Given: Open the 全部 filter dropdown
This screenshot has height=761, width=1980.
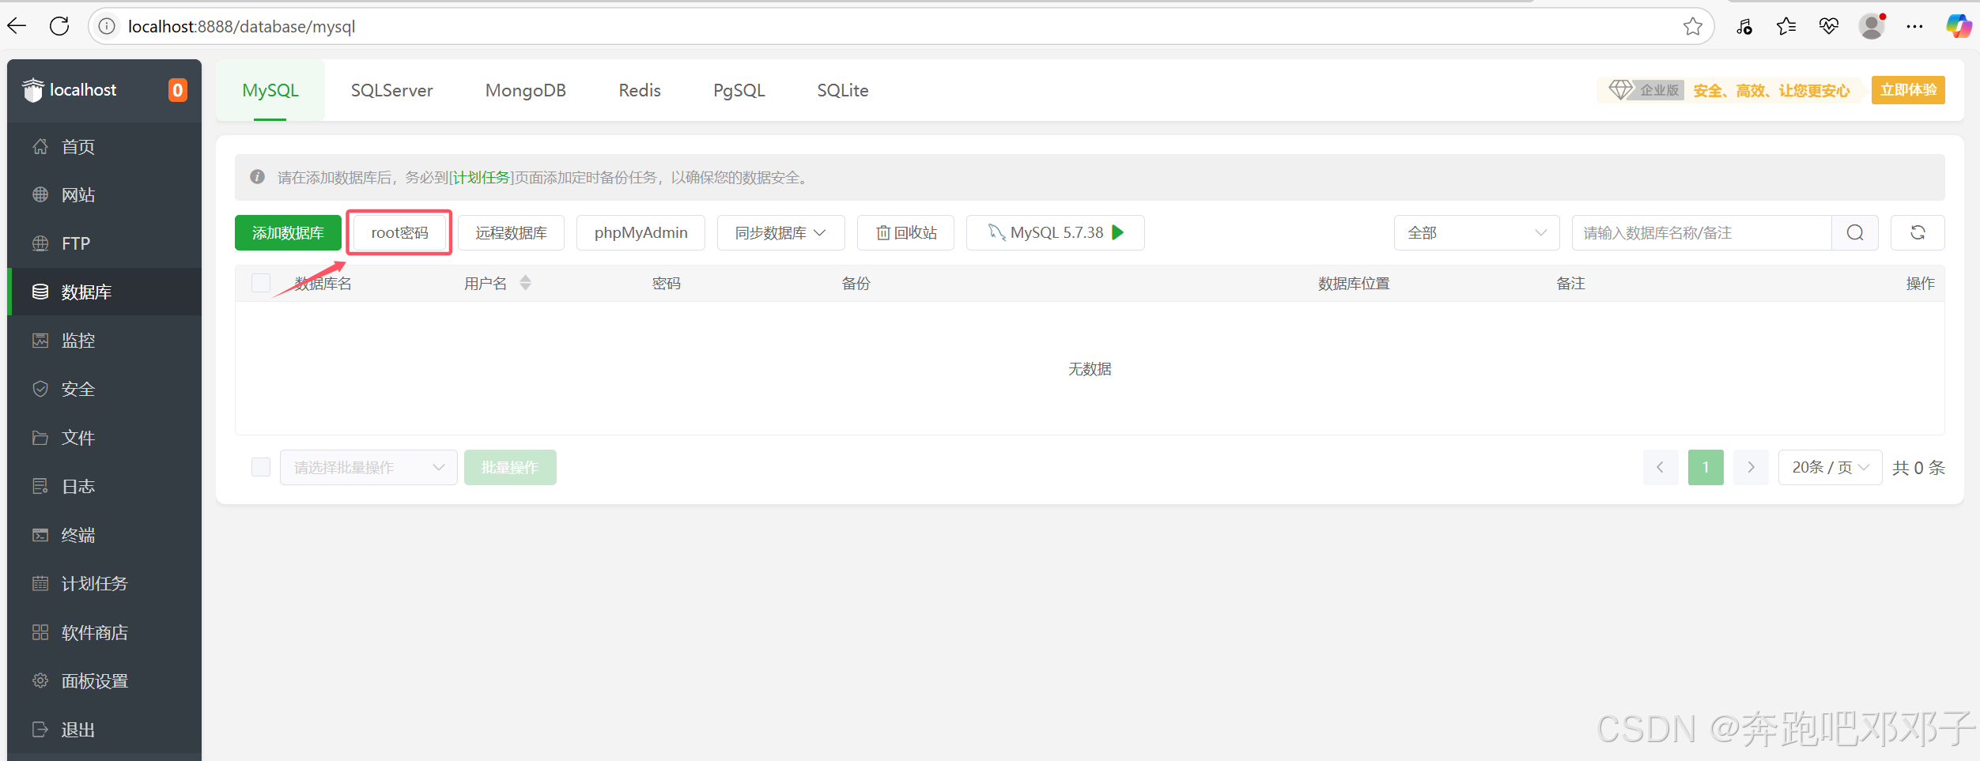Looking at the screenshot, I should coord(1476,232).
